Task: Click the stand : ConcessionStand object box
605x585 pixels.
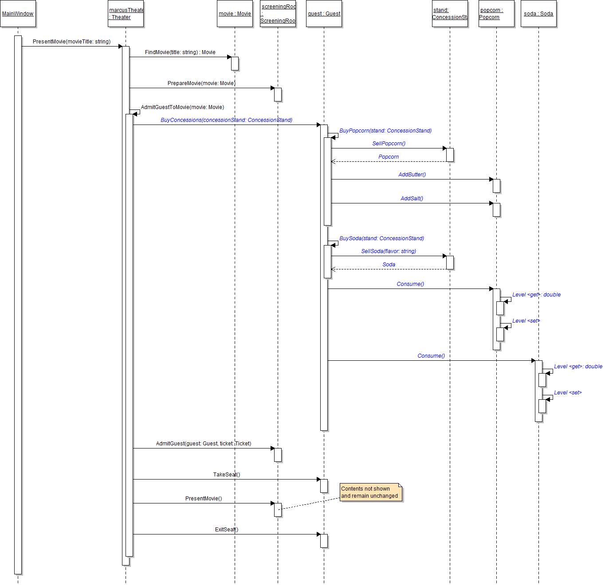Action: 450,14
